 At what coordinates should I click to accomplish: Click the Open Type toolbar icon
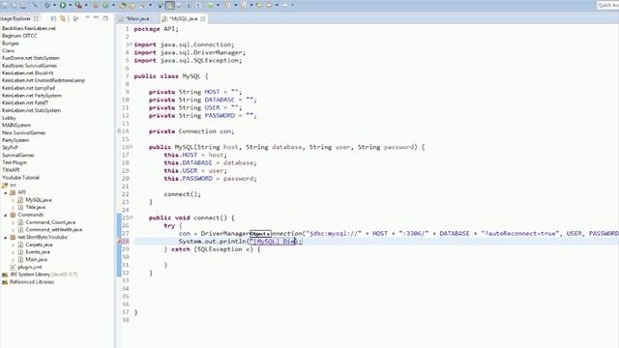(x=123, y=5)
